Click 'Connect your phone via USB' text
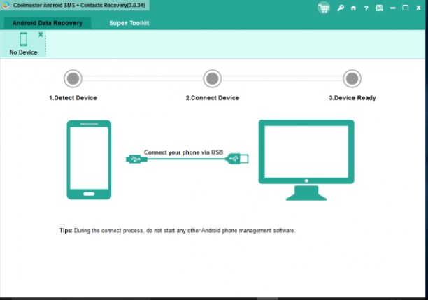 [x=183, y=152]
